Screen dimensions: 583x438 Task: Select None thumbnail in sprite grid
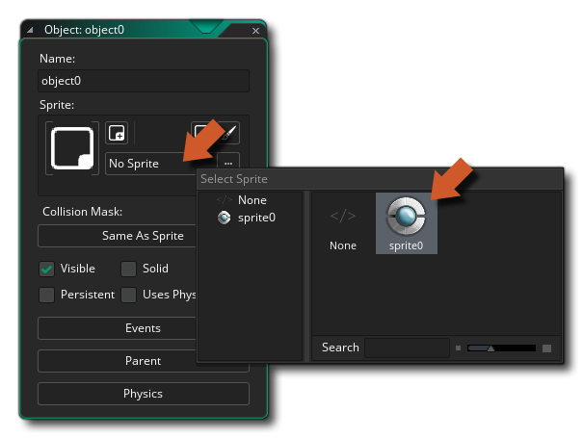tap(343, 223)
